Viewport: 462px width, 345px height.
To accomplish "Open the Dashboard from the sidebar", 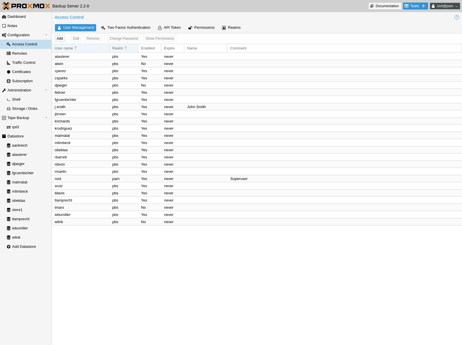I will (x=16, y=17).
